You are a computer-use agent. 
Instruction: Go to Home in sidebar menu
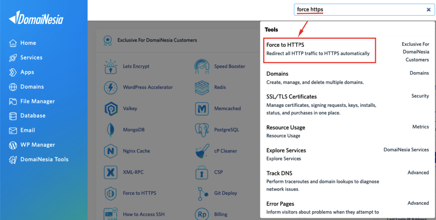28,43
